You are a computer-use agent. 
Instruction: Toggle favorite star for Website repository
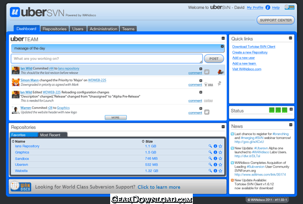(x=220, y=171)
